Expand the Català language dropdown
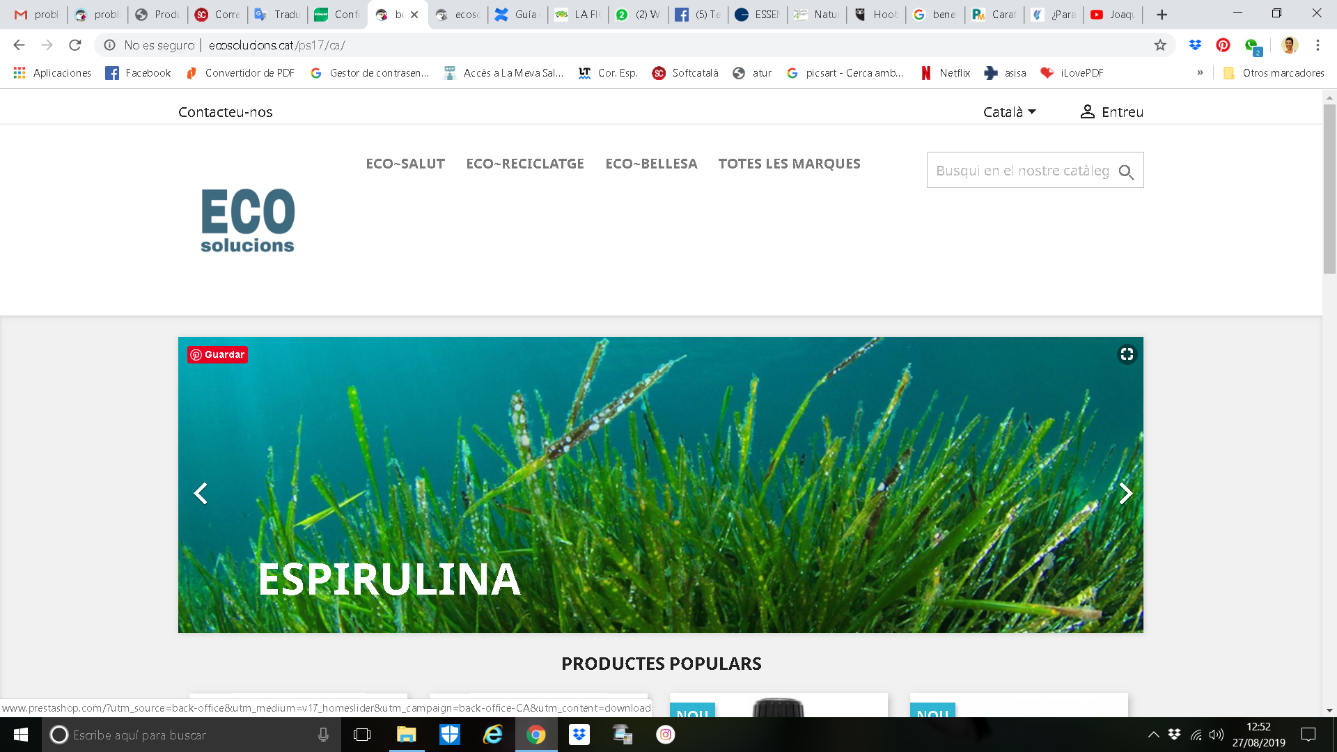1337x752 pixels. [x=1009, y=112]
